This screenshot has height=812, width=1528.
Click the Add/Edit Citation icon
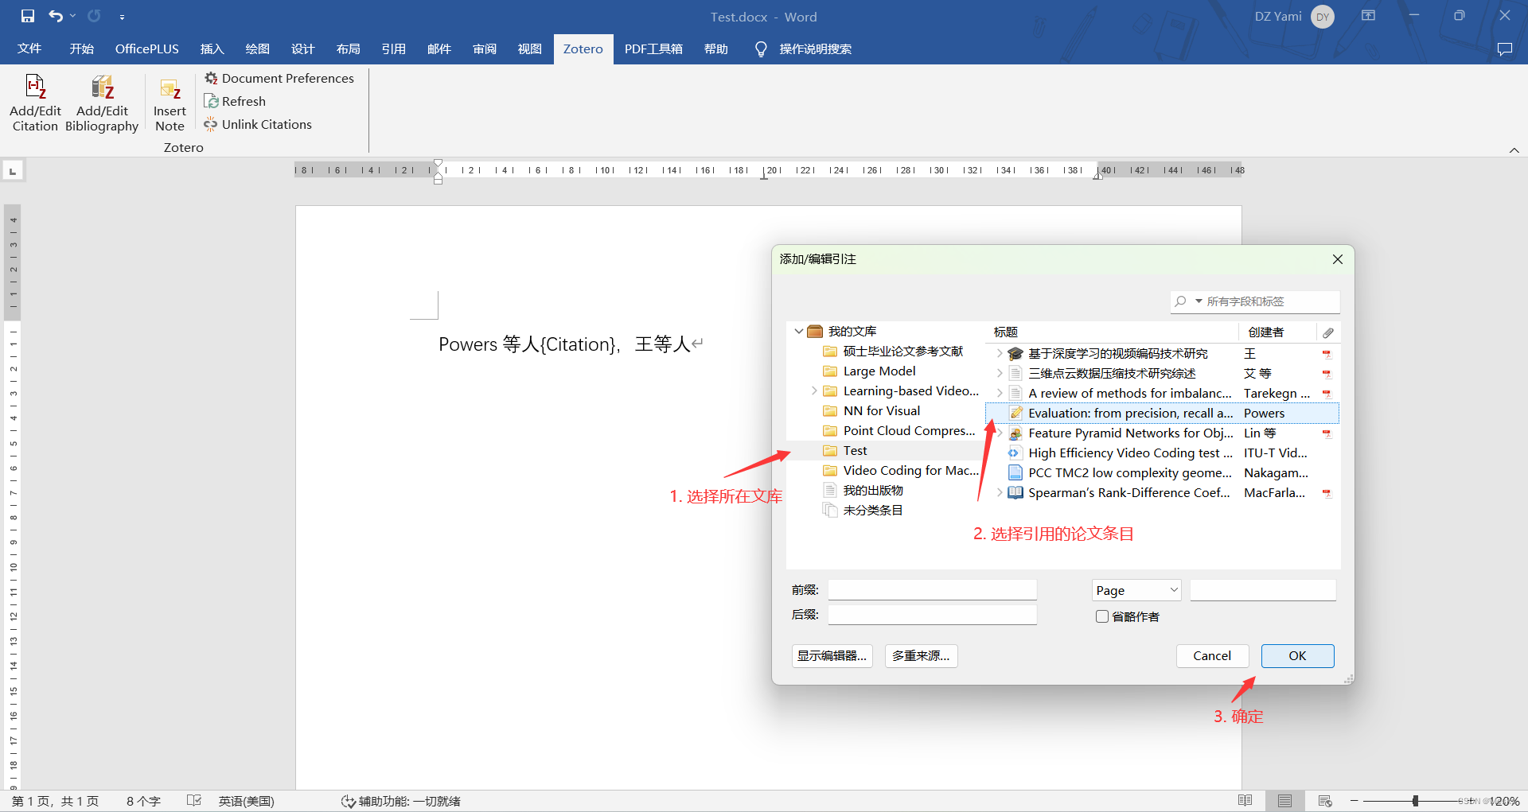36,87
